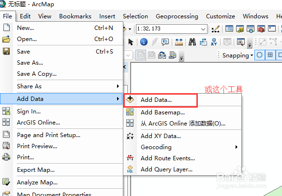Open the Python window icon

(x=272, y=28)
